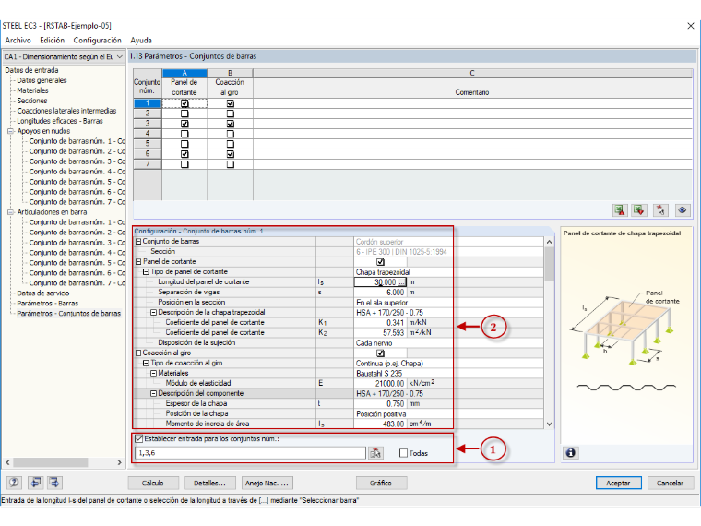Open the Anejo Nac. ... button
701x526 pixels.
tap(267, 483)
